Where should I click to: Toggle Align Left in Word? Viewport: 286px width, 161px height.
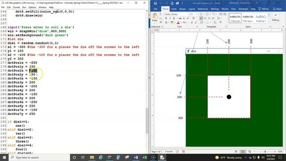[x=201, y=18]
